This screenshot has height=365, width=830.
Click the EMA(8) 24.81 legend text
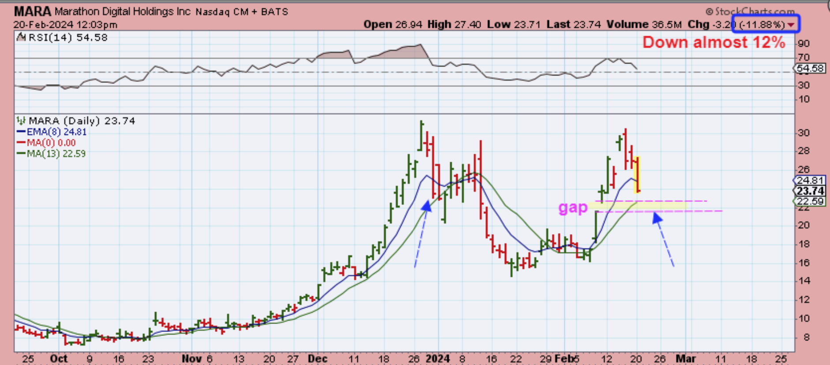click(x=56, y=132)
